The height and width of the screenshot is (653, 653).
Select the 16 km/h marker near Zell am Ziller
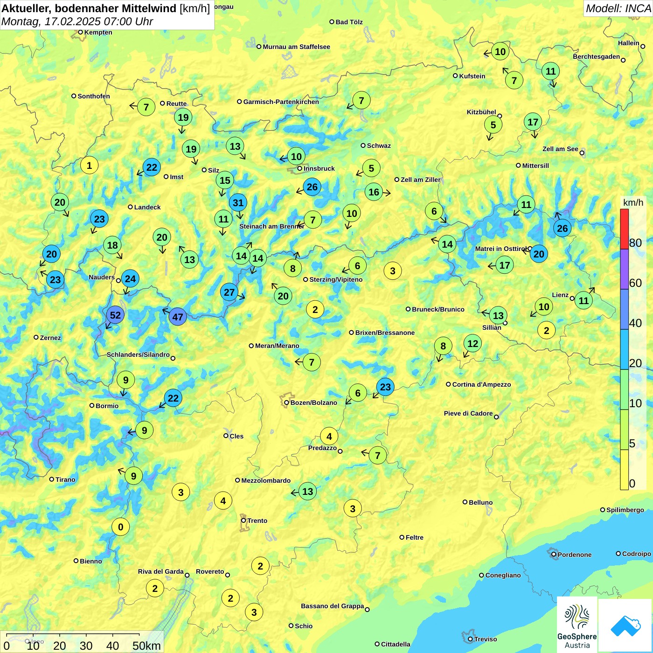point(374,192)
